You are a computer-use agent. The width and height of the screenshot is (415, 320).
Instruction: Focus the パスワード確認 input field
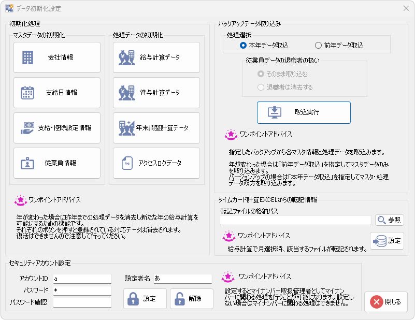coord(82,302)
